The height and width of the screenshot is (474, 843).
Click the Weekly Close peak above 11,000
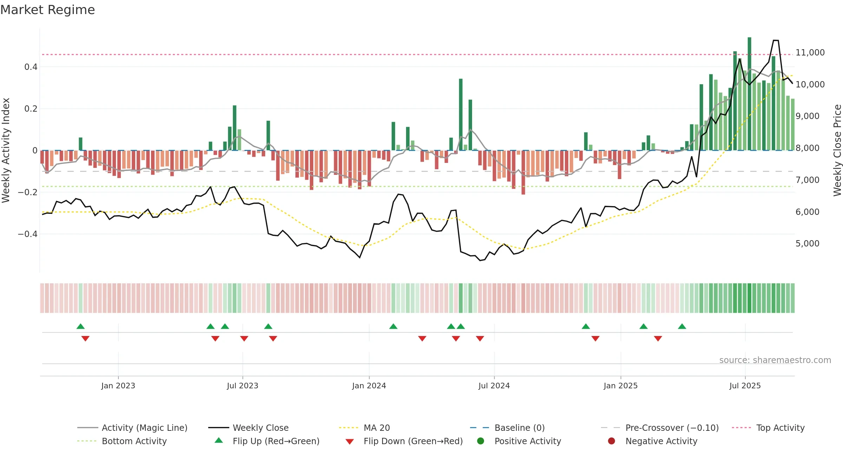coord(776,41)
